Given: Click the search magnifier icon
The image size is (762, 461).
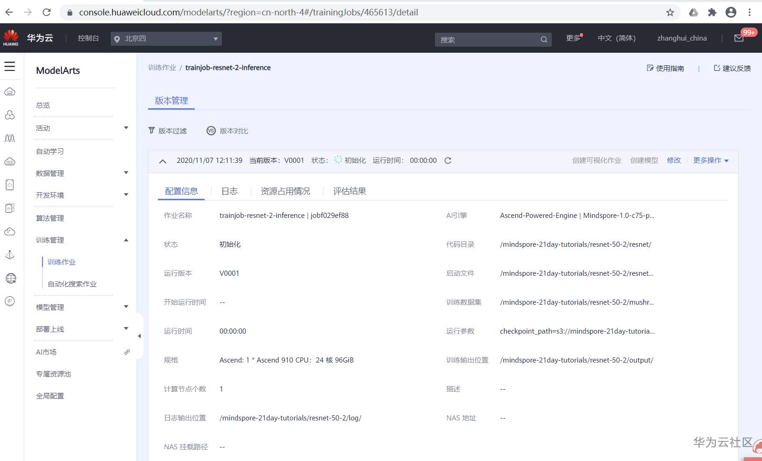Looking at the screenshot, I should [x=544, y=40].
